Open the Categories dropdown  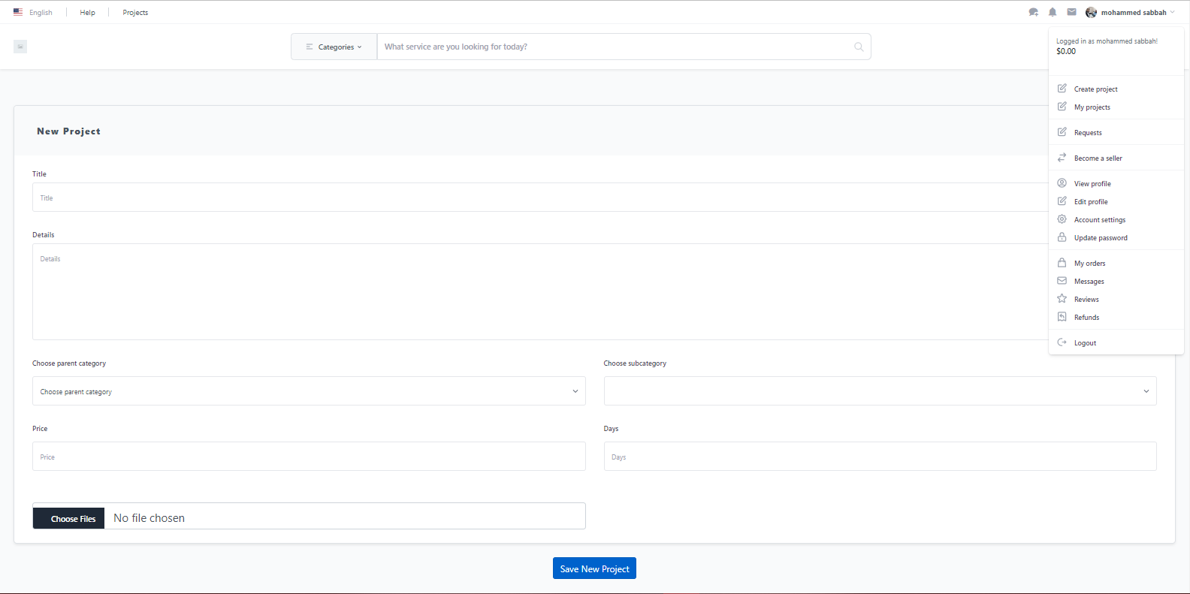[334, 47]
